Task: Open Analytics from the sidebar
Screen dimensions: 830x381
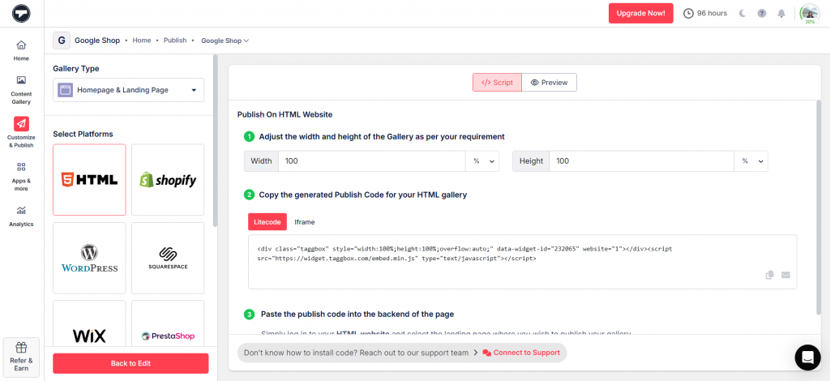Action: (x=21, y=216)
